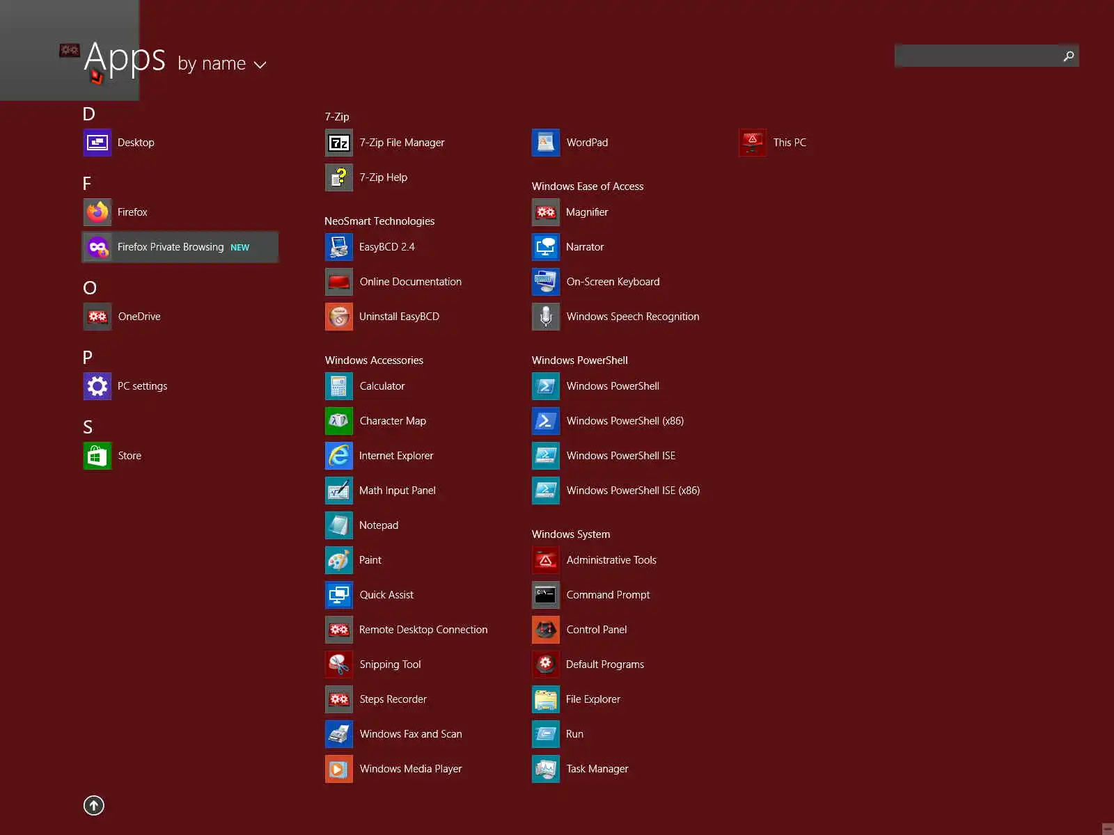Open 7-Zip File Manager icon
Viewport: 1114px width, 835px height.
[339, 143]
